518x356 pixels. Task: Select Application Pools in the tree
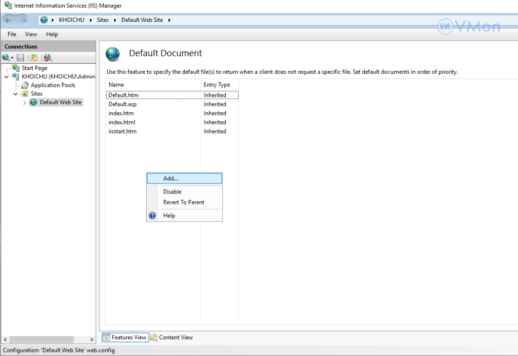53,85
